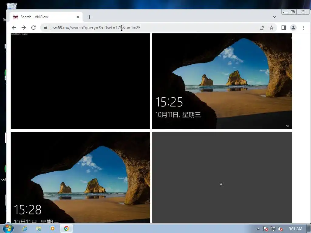Show hidden tray icons arrow

point(258,229)
